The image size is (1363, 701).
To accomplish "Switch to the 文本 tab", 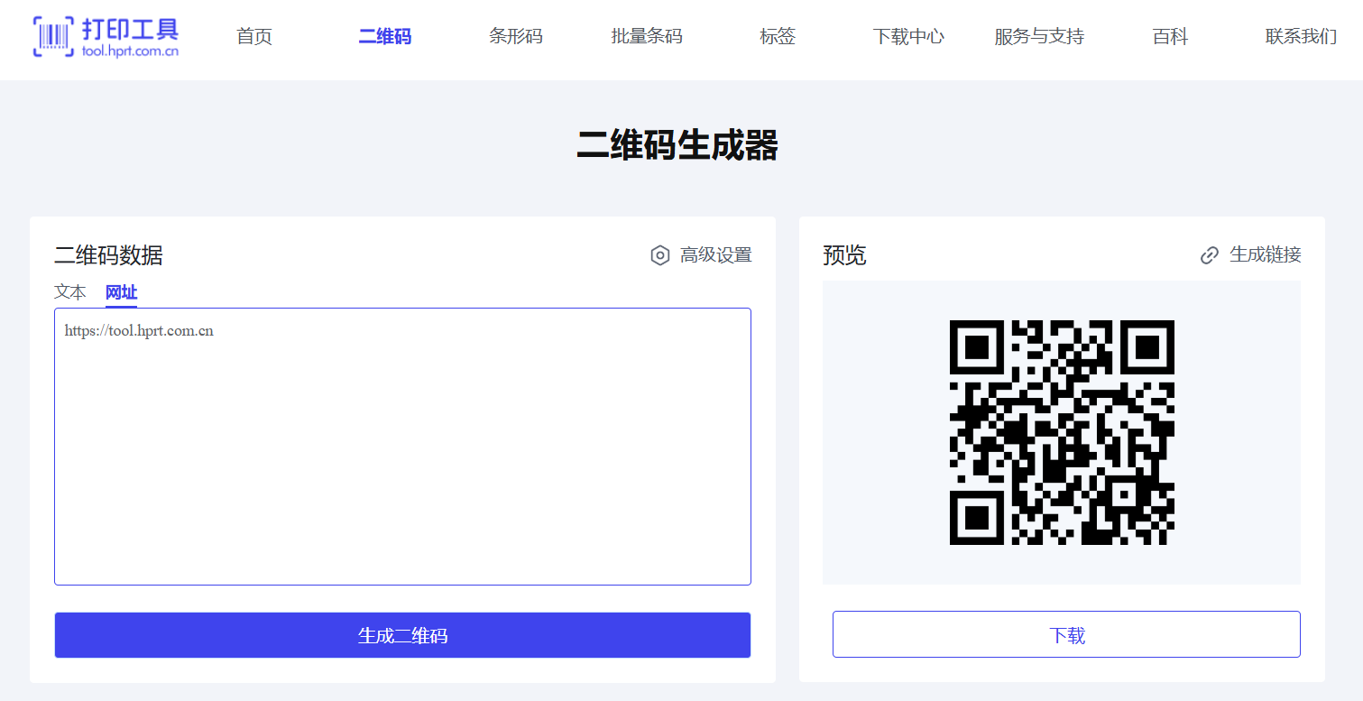I will (70, 292).
